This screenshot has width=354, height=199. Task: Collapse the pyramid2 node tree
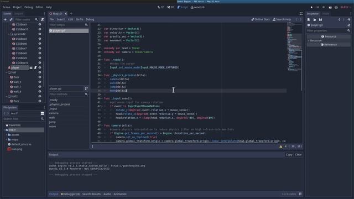tap(9, 34)
